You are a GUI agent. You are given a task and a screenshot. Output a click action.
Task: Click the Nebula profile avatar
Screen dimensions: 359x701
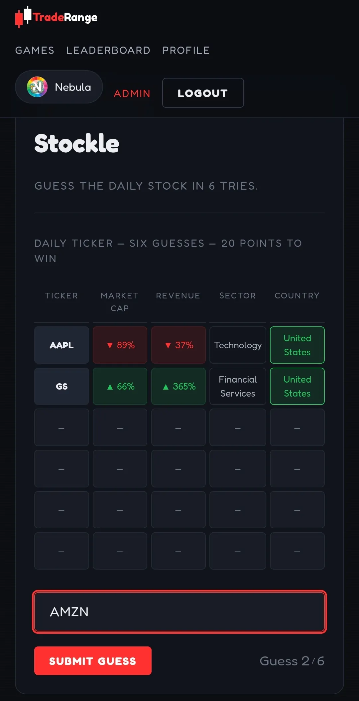(37, 87)
